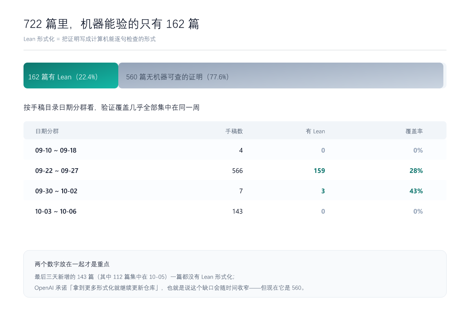Click coverage '0%' in the 10-03 row

(x=418, y=211)
